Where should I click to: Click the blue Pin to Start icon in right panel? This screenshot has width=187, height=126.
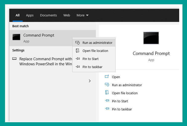[x=107, y=101]
